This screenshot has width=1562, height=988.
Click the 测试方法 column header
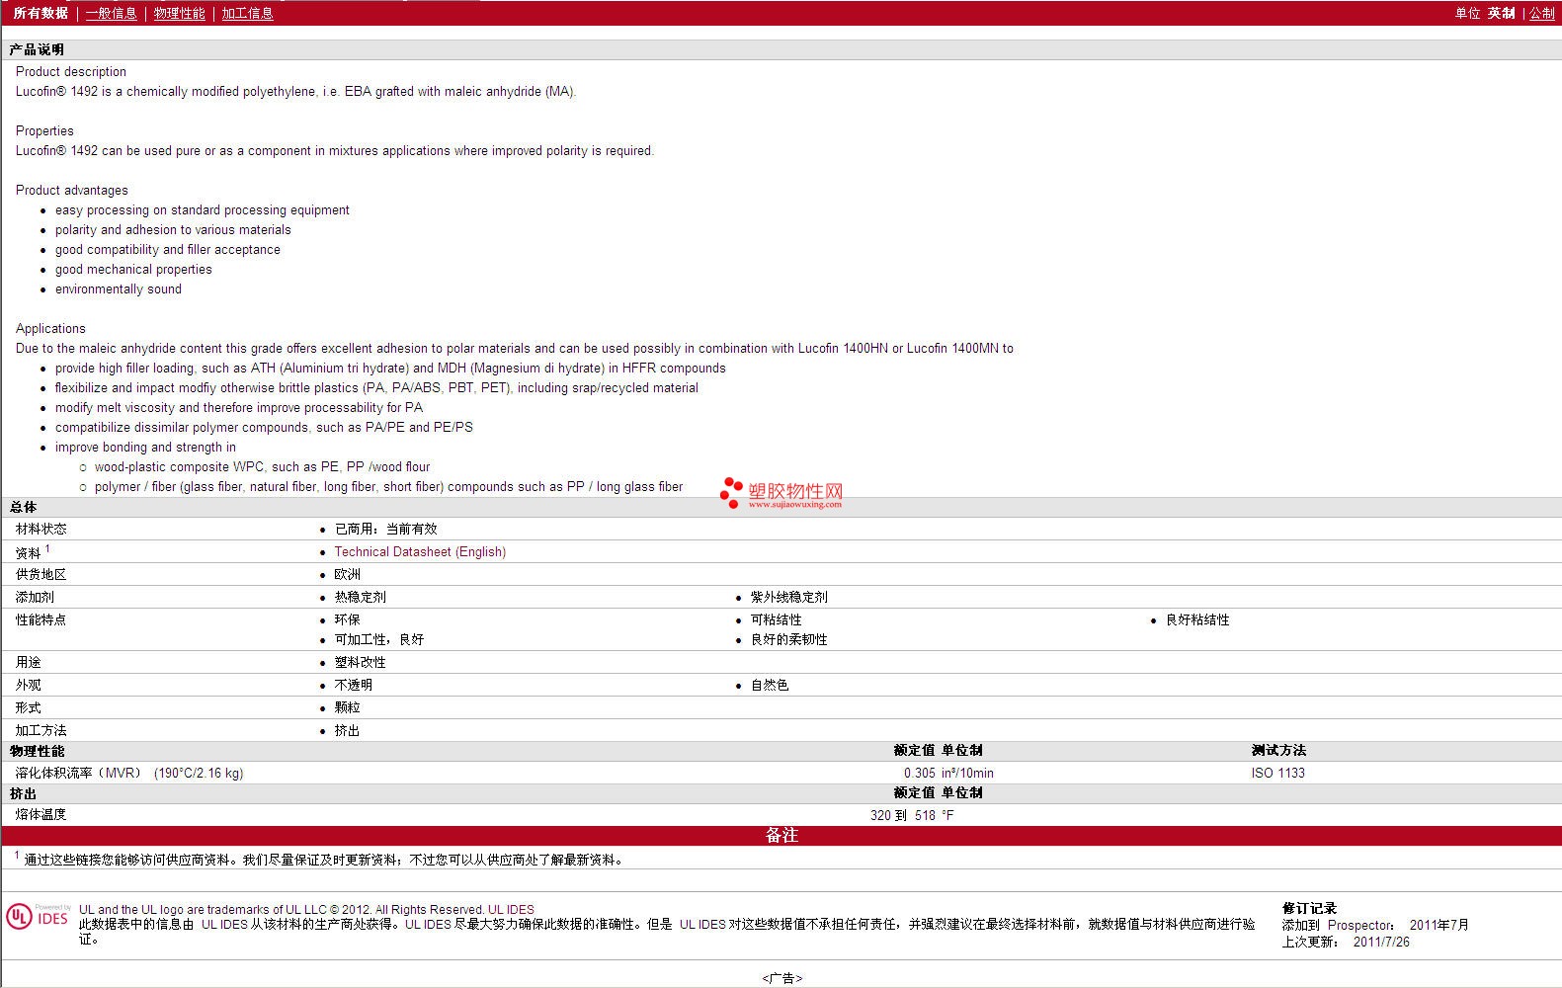(x=1278, y=751)
